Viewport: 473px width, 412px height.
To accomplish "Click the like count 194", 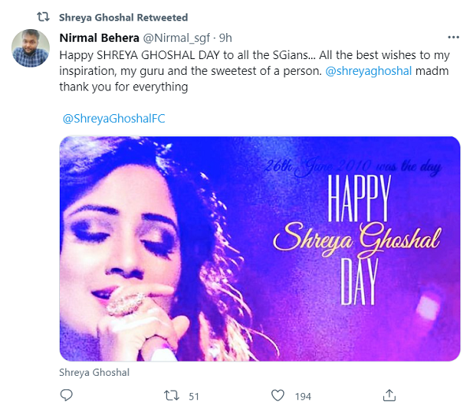I will point(303,395).
